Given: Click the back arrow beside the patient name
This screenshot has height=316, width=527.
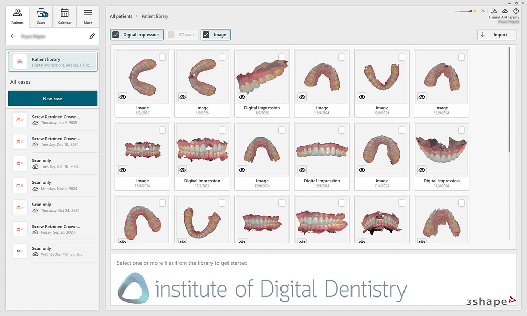Looking at the screenshot, I should tap(13, 36).
